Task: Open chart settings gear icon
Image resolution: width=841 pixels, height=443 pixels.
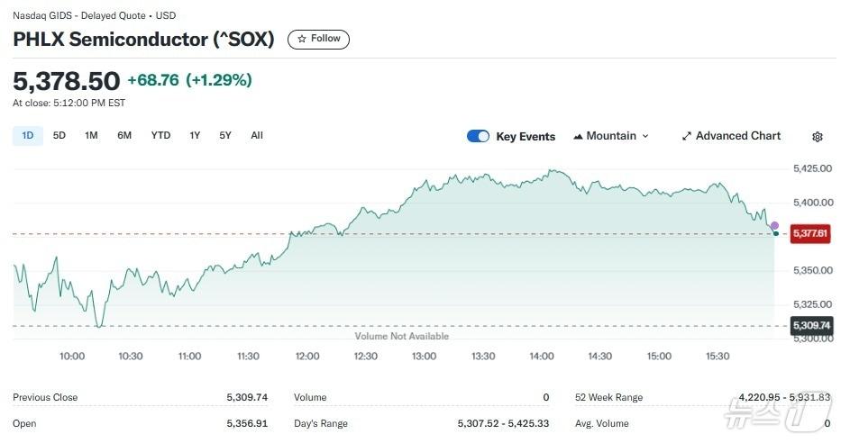Action: tap(818, 137)
